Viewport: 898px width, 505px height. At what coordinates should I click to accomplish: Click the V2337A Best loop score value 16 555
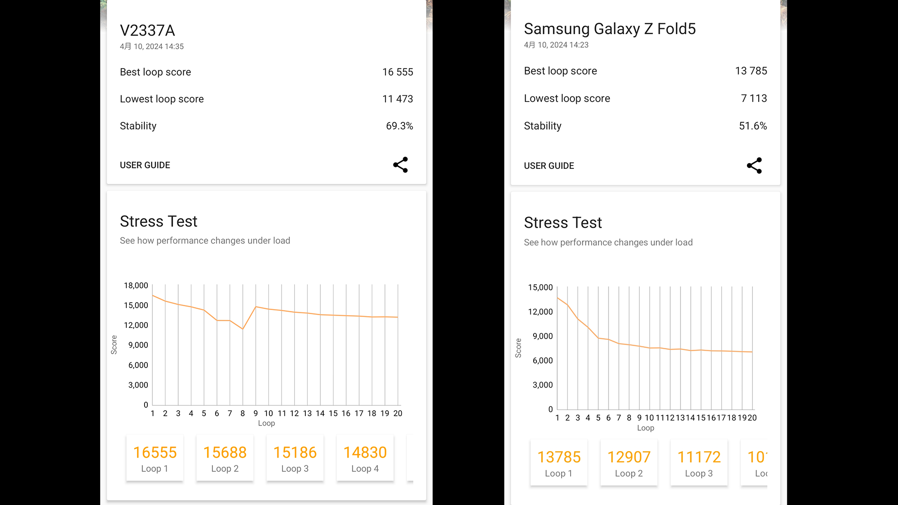(398, 72)
